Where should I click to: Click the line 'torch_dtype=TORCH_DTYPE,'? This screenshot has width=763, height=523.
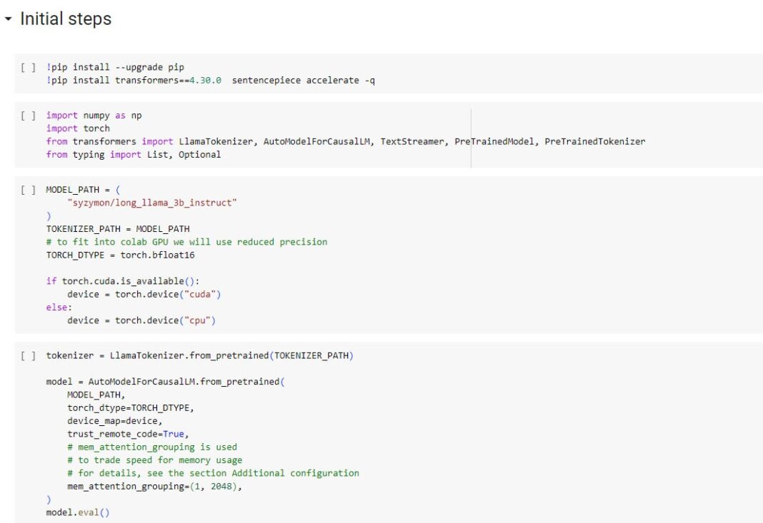[x=131, y=408]
